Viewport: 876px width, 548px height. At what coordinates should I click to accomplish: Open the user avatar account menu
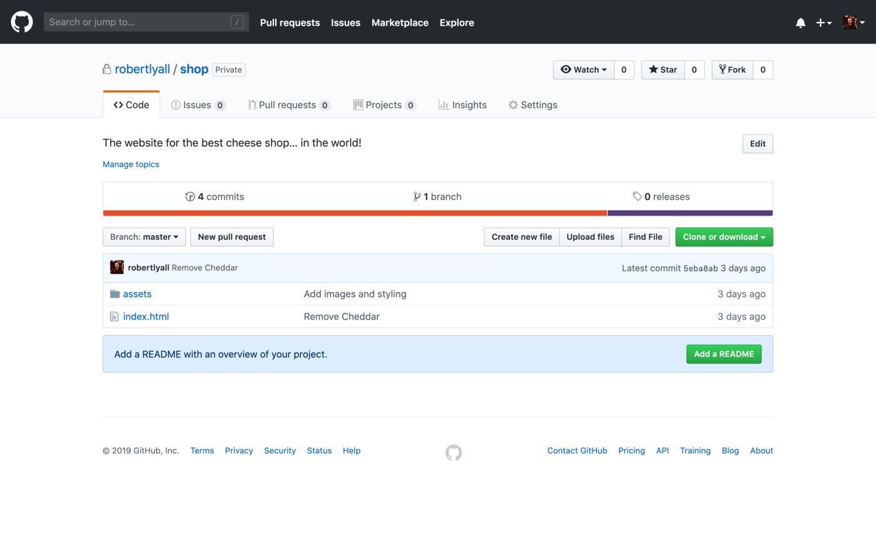[x=853, y=23]
